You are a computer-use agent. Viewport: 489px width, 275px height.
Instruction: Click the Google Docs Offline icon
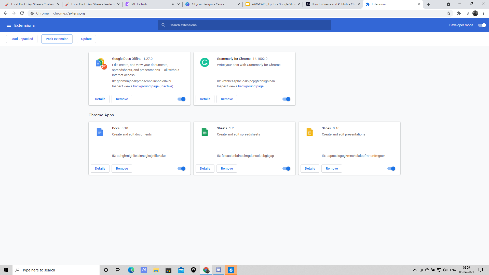[x=101, y=64]
